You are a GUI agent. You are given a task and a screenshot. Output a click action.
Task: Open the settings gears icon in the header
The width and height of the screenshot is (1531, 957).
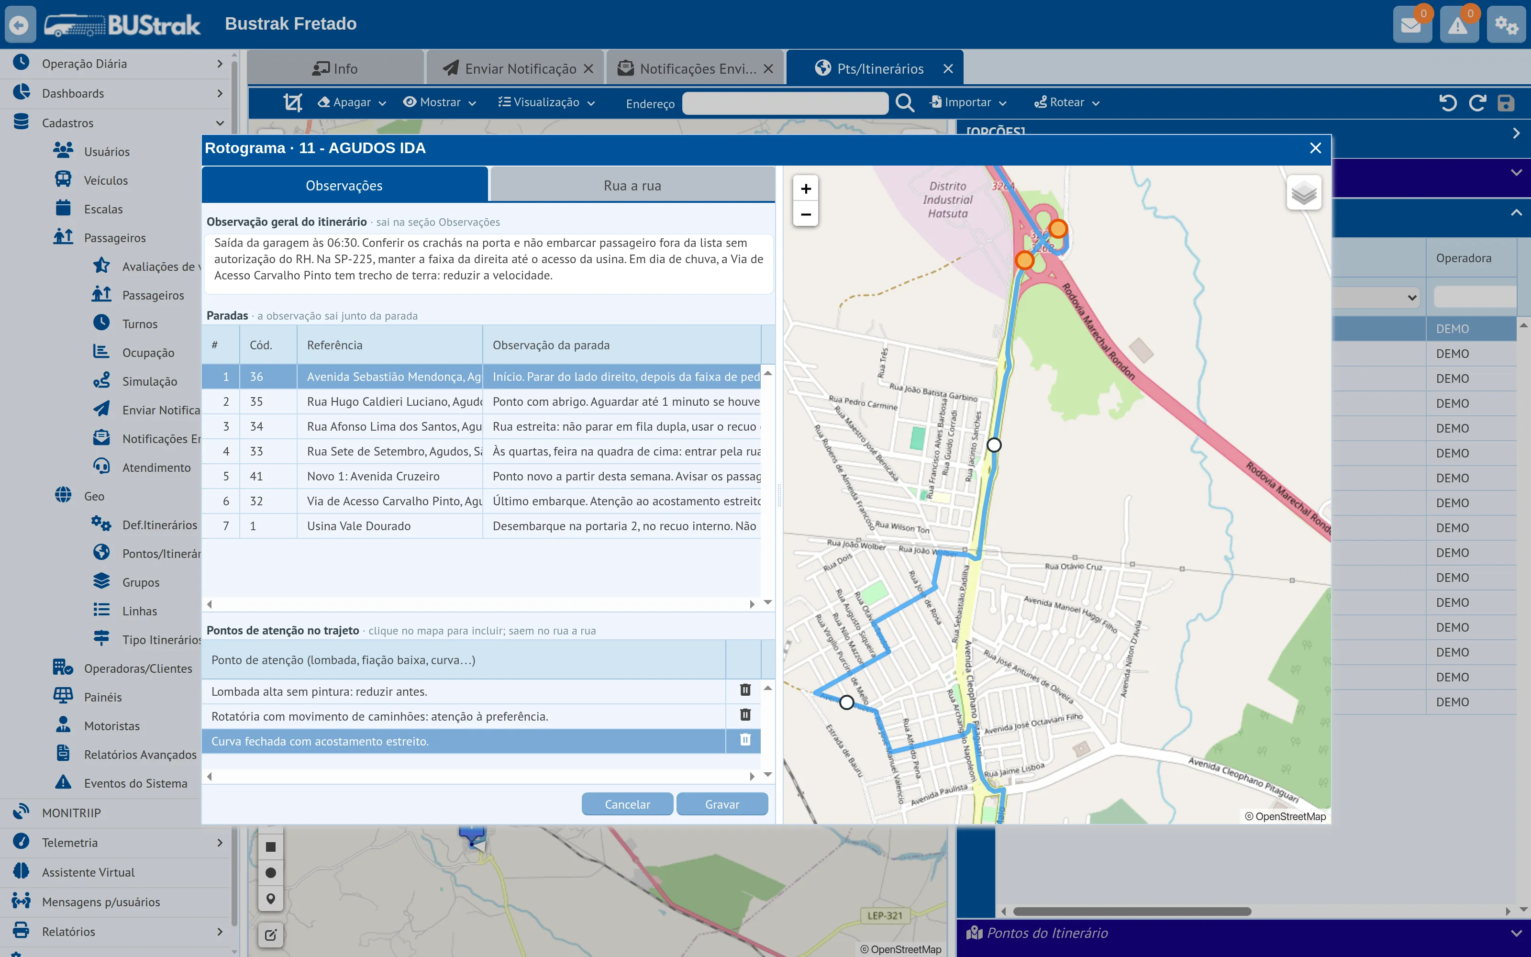pyautogui.click(x=1506, y=25)
